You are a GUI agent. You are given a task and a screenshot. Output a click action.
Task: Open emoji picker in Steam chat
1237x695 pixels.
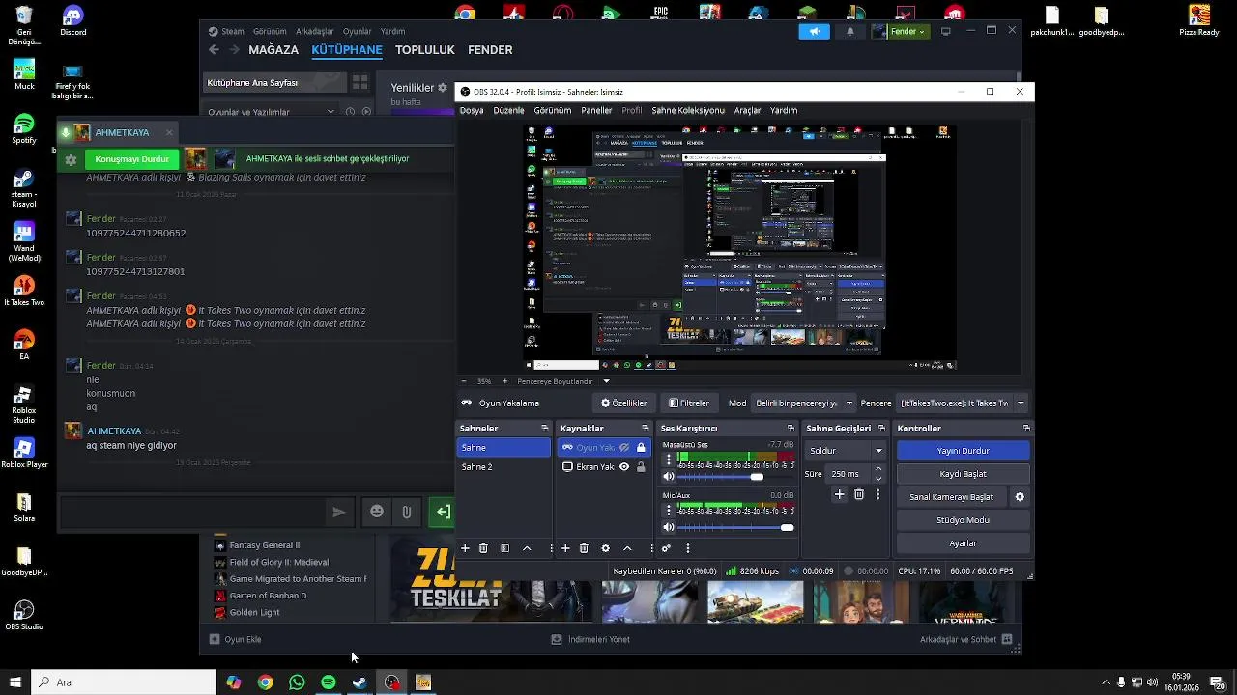point(377,512)
